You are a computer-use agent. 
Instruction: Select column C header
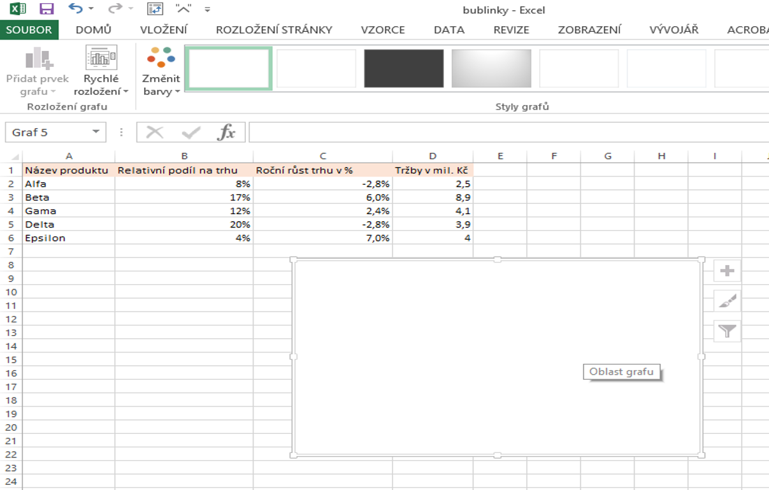point(323,156)
